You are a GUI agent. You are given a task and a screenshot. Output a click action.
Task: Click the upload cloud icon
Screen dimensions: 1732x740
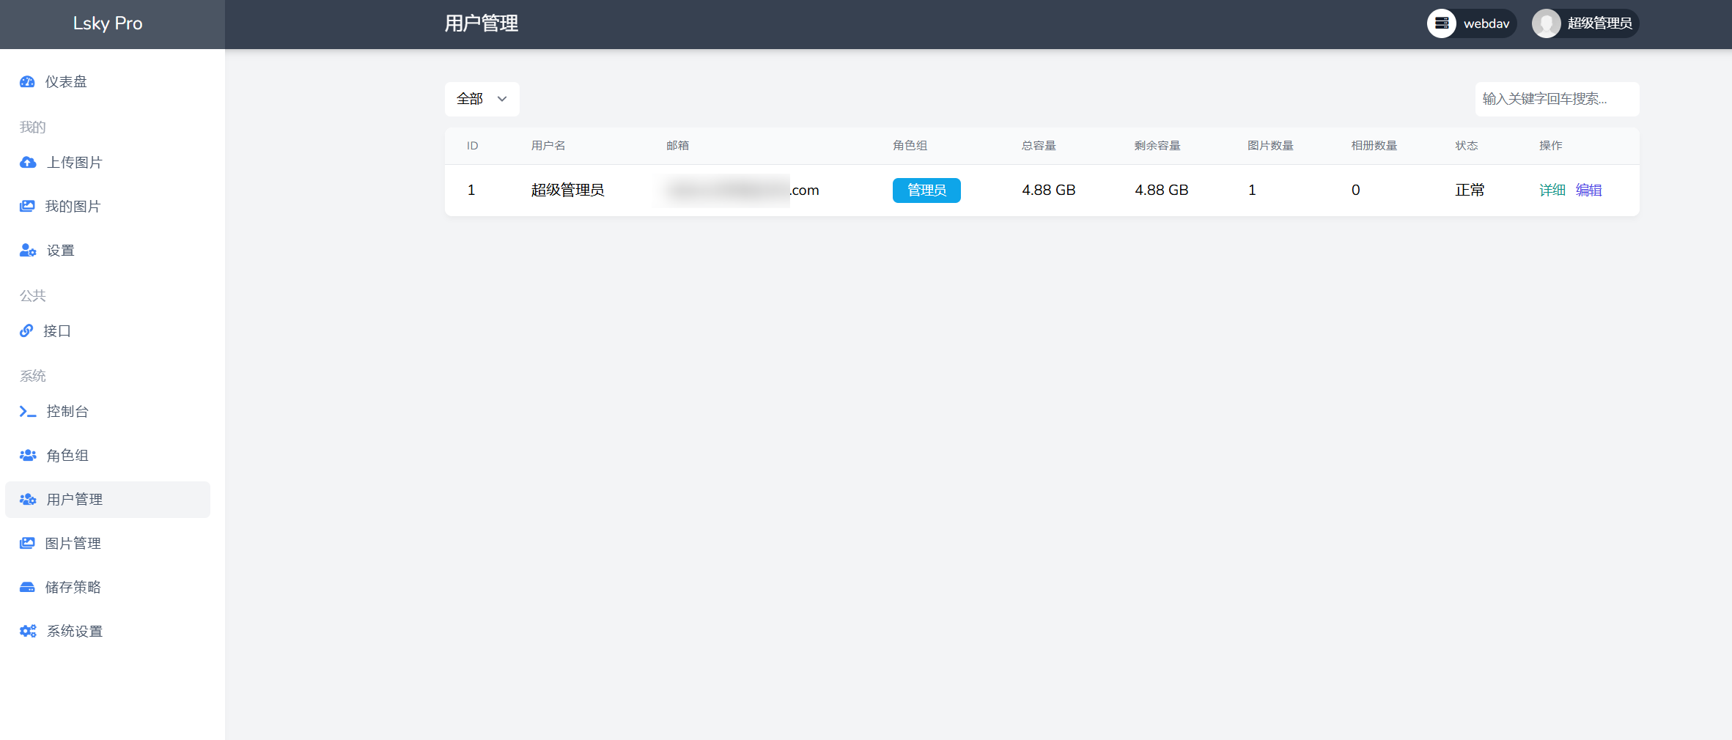tap(28, 163)
